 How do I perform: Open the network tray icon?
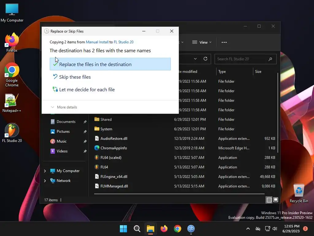tap(267, 229)
